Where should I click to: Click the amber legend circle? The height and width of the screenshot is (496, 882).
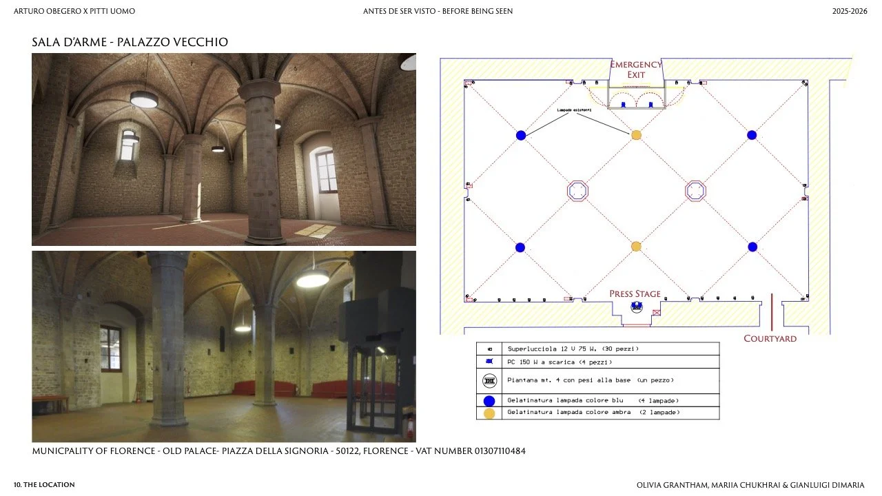tap(489, 413)
